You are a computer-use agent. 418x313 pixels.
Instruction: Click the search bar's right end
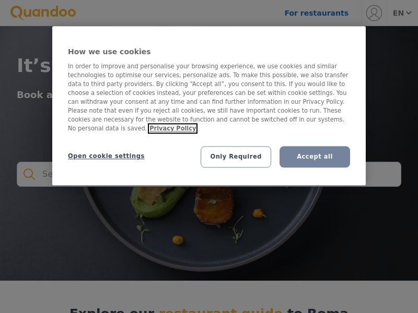pyautogui.click(x=384, y=174)
